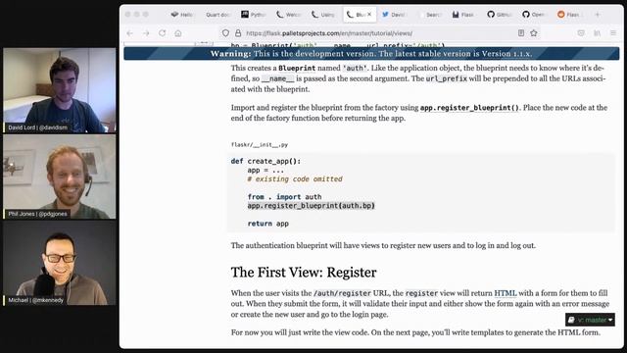Click the Phil Jones | @pdgjones name label

coord(37,214)
